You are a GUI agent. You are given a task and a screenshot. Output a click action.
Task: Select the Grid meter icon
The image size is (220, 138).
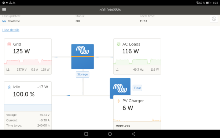[x=9, y=45]
